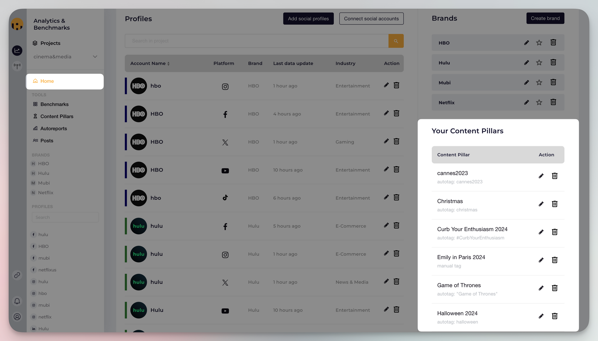Edit the hbo Instagram profile row
The width and height of the screenshot is (598, 341).
[x=386, y=85]
